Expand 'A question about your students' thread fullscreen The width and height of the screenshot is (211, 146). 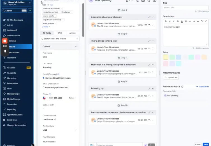coord(149,17)
